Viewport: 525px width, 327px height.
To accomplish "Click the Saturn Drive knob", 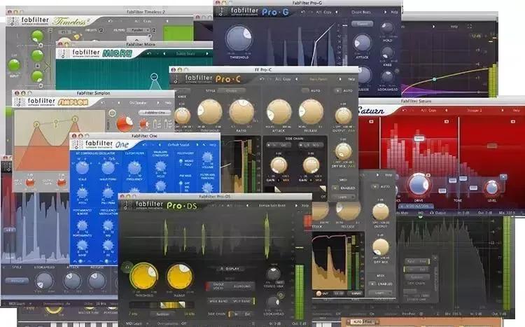I will tap(419, 184).
